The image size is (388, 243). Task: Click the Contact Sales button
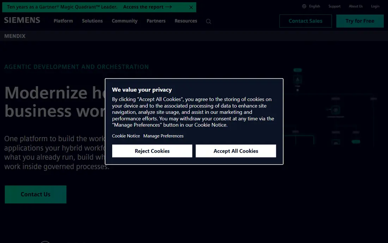point(305,21)
